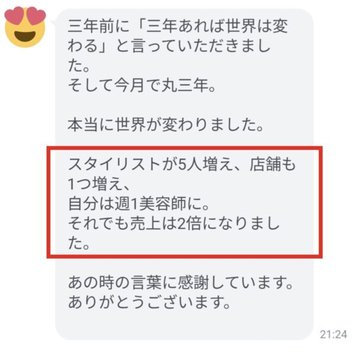Click the line 本当に世界が変わりました。
The width and height of the screenshot is (355, 355).
[x=166, y=125]
